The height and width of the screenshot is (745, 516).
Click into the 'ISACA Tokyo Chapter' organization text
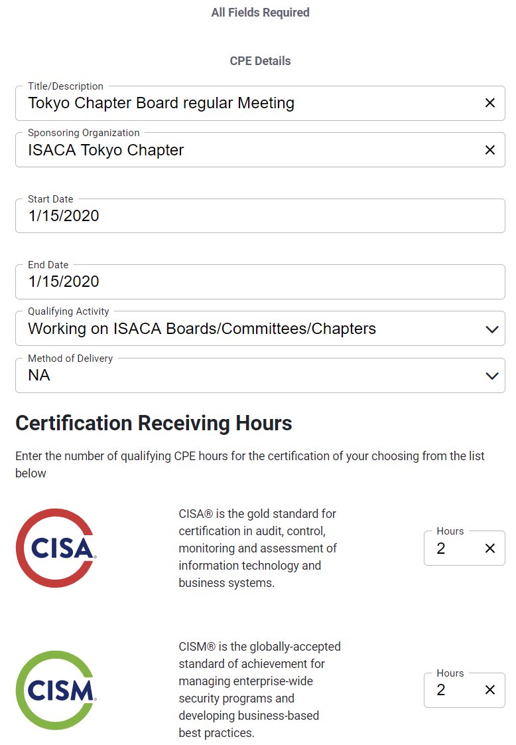point(106,150)
